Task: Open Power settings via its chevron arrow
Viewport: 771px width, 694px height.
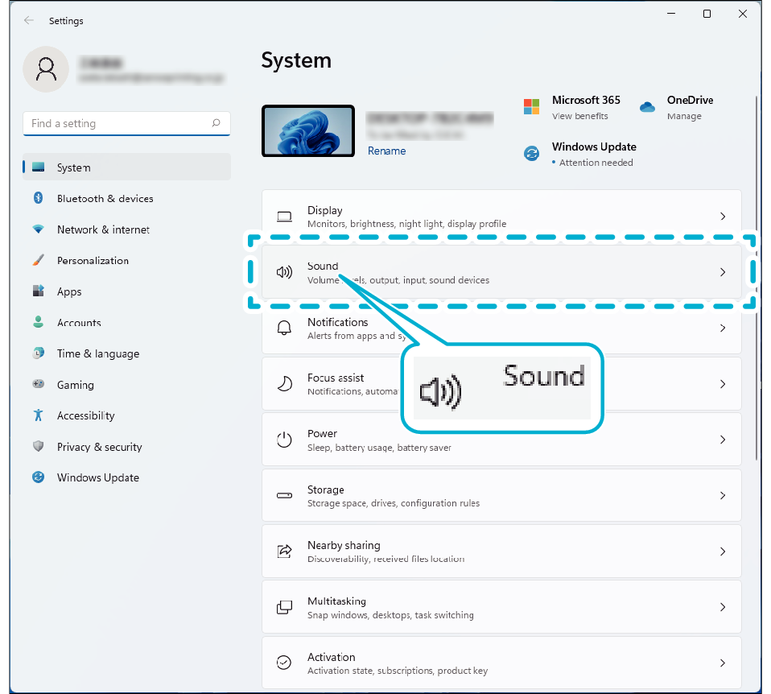Action: [x=723, y=440]
